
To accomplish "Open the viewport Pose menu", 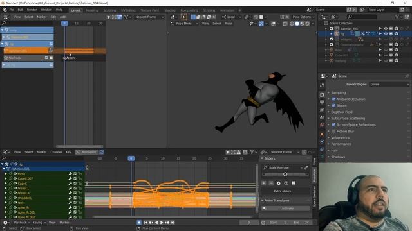I will coord(229,24).
